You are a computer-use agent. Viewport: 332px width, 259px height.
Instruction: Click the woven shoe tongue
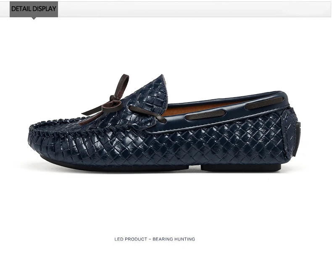(x=148, y=95)
